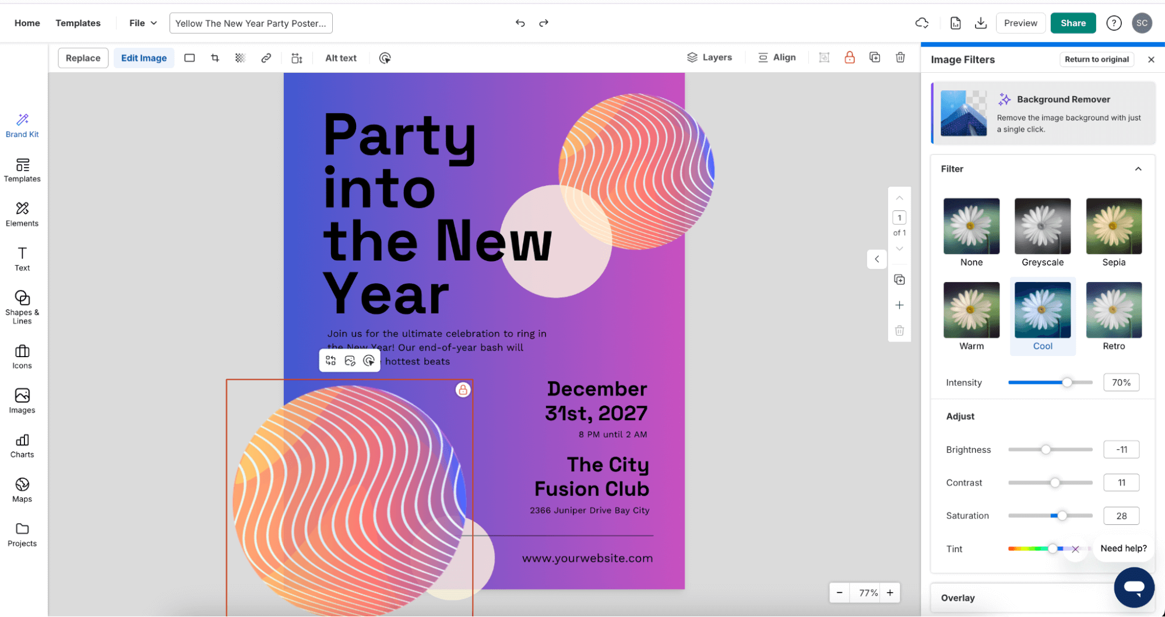Select the Cool filter thumbnail

point(1042,309)
